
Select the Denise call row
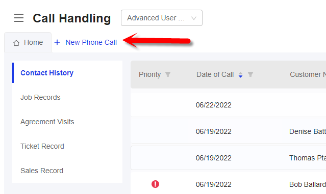tap(228, 131)
